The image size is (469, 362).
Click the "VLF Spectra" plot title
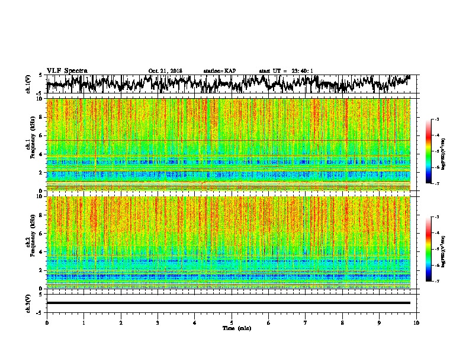click(67, 71)
